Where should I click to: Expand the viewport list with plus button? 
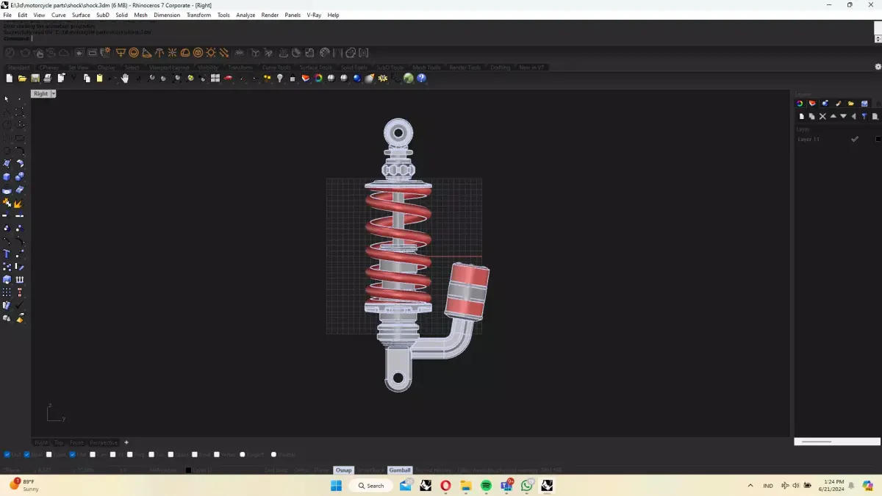[126, 442]
